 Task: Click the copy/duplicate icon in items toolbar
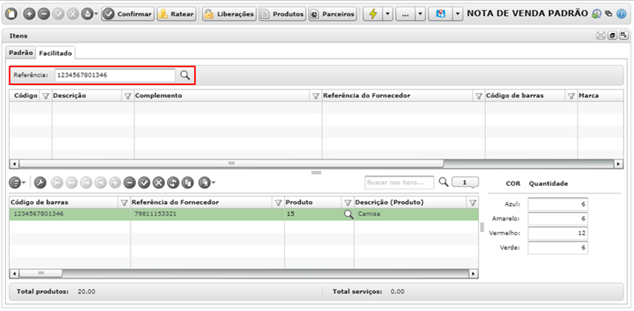tap(187, 183)
